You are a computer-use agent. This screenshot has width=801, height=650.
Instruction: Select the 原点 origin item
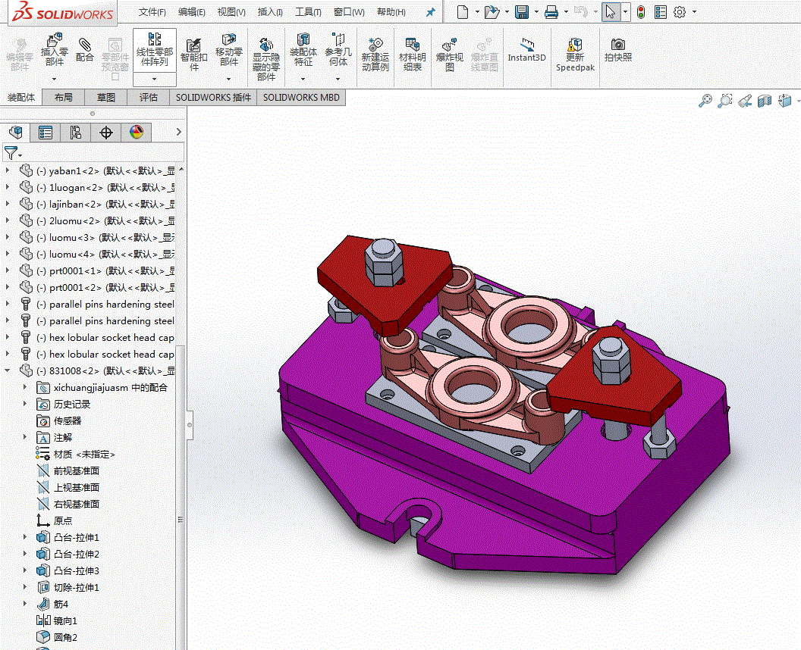[x=54, y=520]
